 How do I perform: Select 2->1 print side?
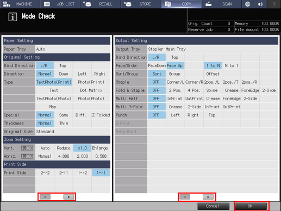pos(64,173)
